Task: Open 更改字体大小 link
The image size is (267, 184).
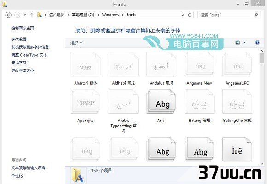Action: [23, 70]
